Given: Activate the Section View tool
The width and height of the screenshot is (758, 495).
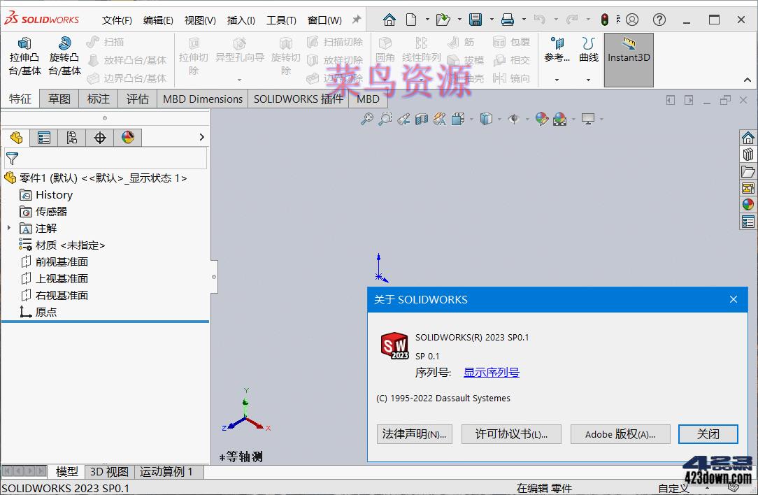Looking at the screenshot, I should pos(420,119).
